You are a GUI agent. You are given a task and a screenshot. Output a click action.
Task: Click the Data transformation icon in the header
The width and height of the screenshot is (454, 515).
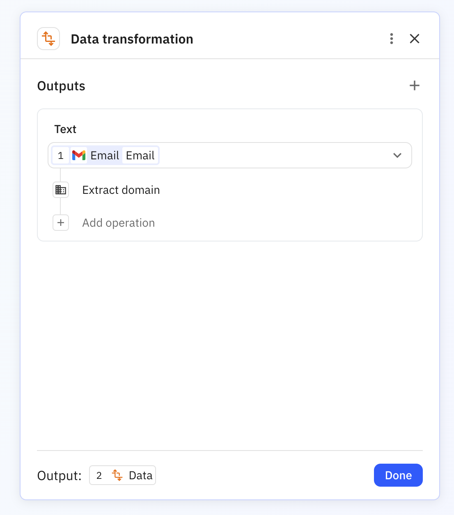[x=48, y=38]
